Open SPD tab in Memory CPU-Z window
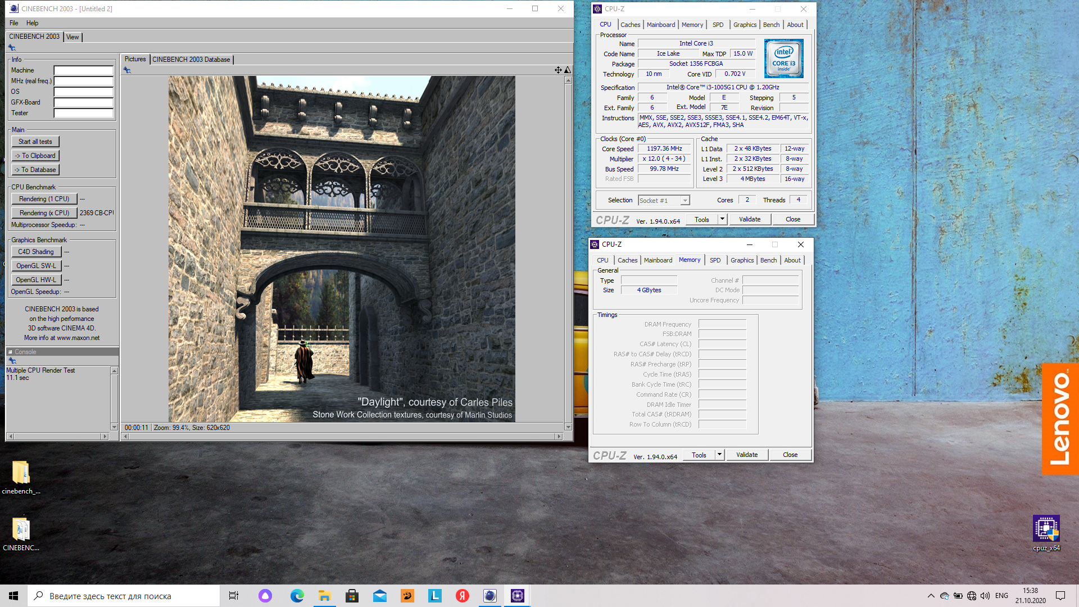 point(715,260)
